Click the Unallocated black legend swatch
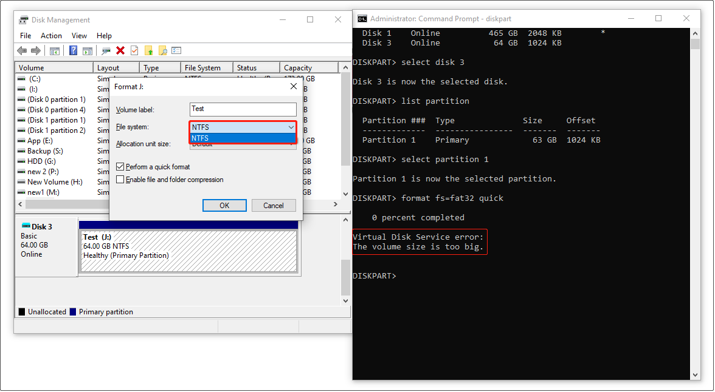This screenshot has width=715, height=392. [x=21, y=312]
